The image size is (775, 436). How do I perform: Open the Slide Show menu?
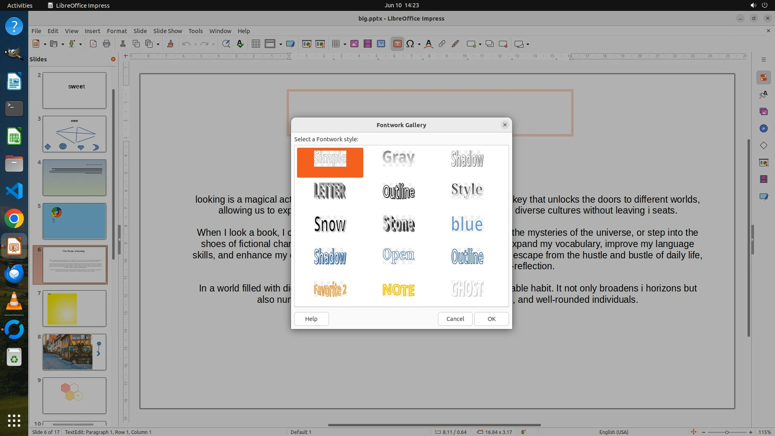[167, 31]
